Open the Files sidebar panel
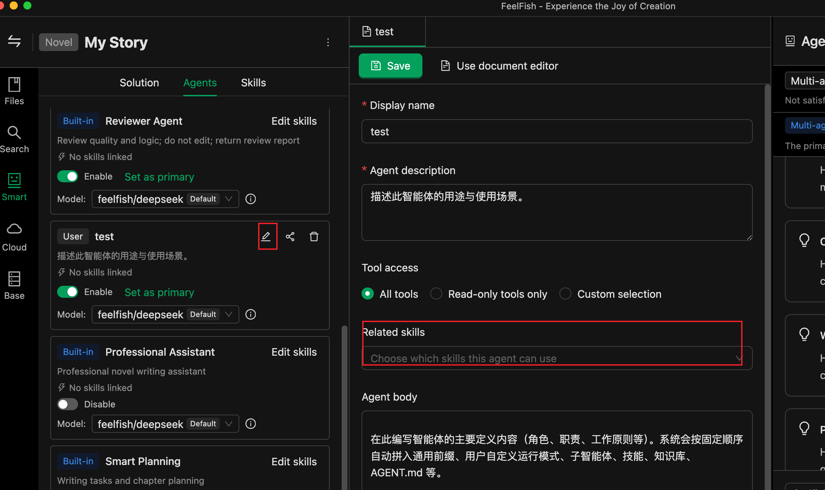The width and height of the screenshot is (825, 490). [14, 91]
